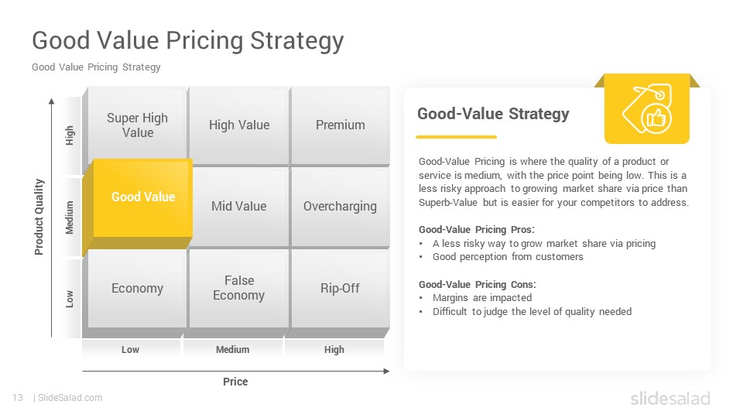Select the Rip-Off tile

[x=341, y=288]
